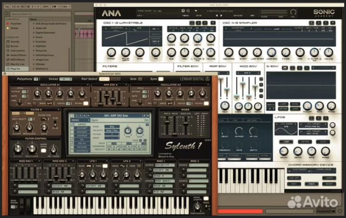This screenshot has height=218, width=346.
Task: Open Filter A section dropdown arrow
Action: (59, 110)
